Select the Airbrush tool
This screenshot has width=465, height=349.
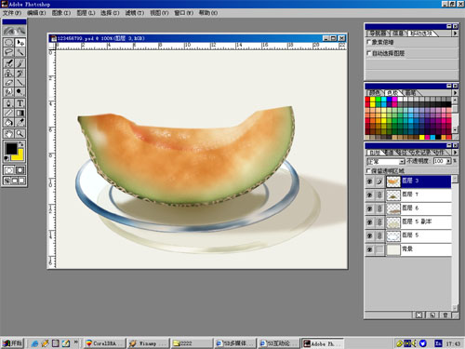[x=8, y=63]
